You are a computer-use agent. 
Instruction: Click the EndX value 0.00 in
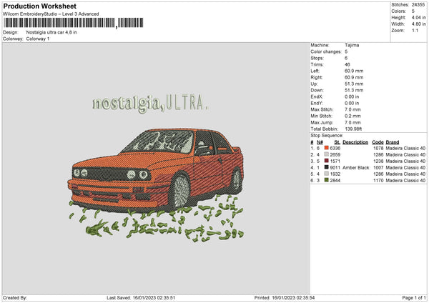coord(352,96)
